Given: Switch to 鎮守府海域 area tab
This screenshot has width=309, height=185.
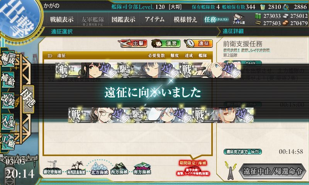Looking at the screenshot, I should tap(53, 168).
